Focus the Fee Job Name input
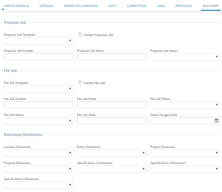 [112, 105]
